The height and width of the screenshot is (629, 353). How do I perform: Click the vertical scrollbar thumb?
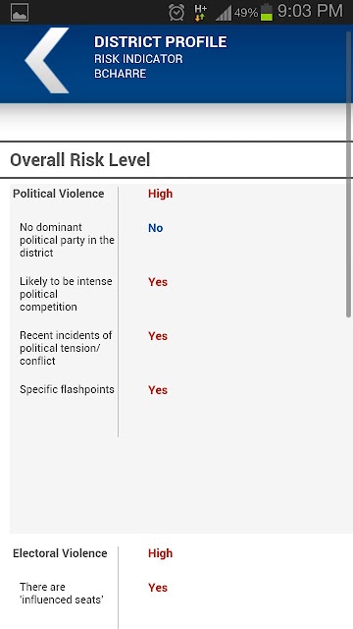[x=349, y=173]
